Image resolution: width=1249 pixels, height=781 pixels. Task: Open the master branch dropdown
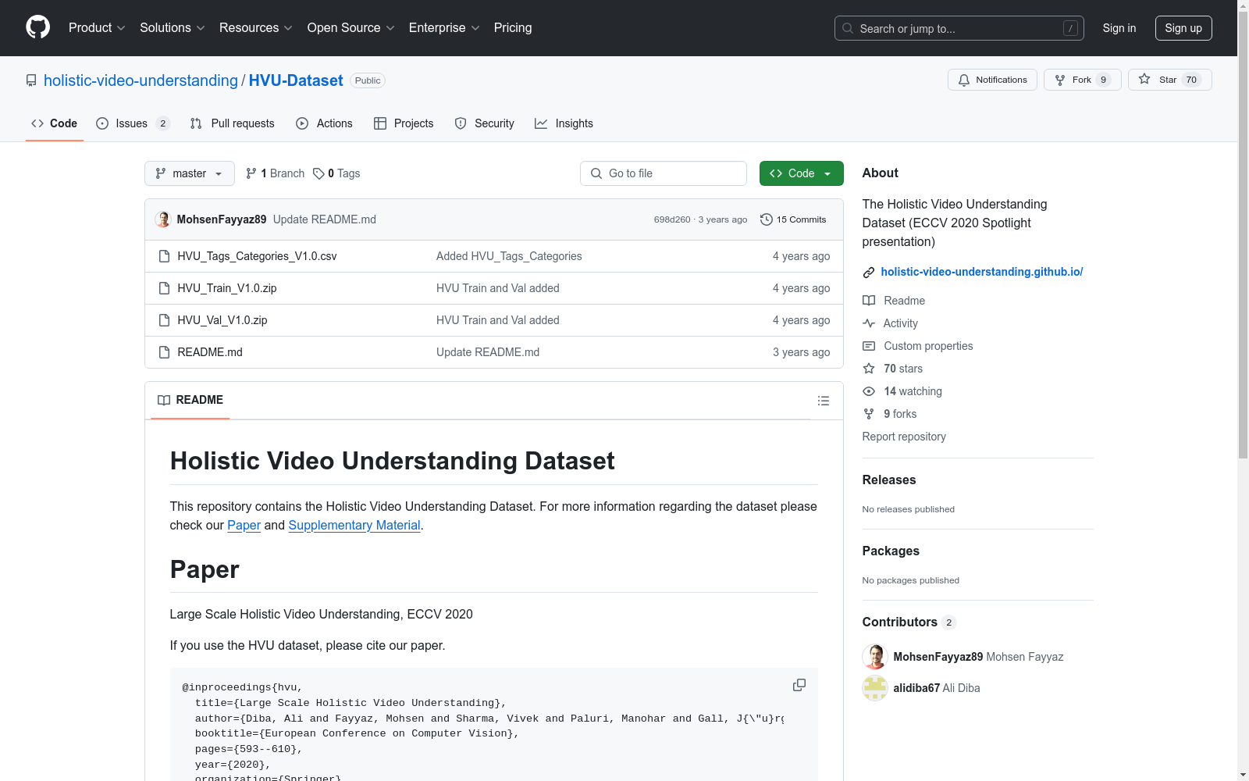pos(190,173)
